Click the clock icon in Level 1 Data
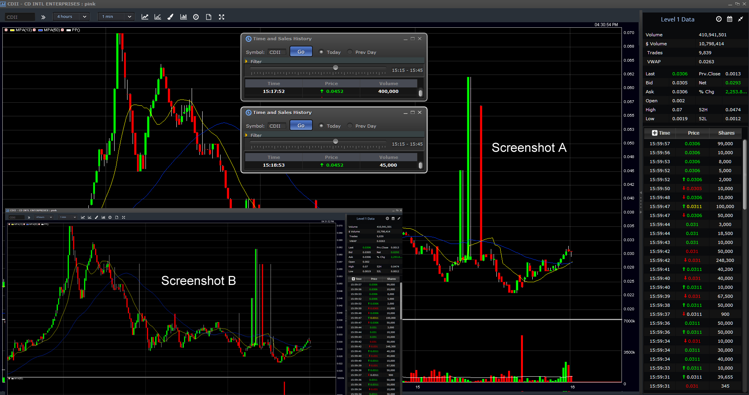Image resolution: width=749 pixels, height=395 pixels. (x=719, y=19)
